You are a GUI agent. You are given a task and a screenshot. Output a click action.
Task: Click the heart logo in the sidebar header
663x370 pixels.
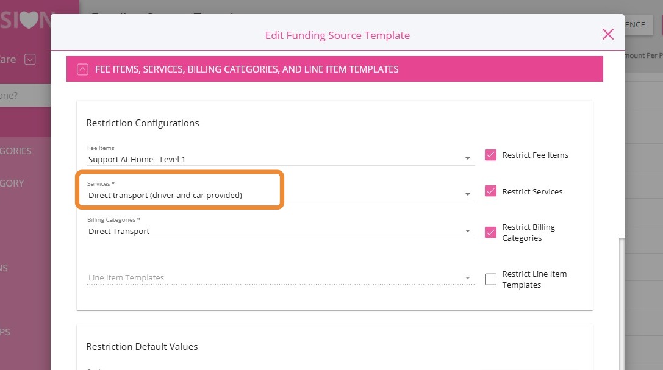(29, 20)
